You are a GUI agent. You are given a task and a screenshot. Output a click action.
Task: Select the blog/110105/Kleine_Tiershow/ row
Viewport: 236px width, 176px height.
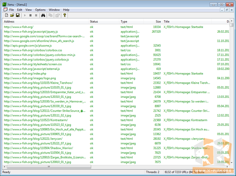[38, 83]
